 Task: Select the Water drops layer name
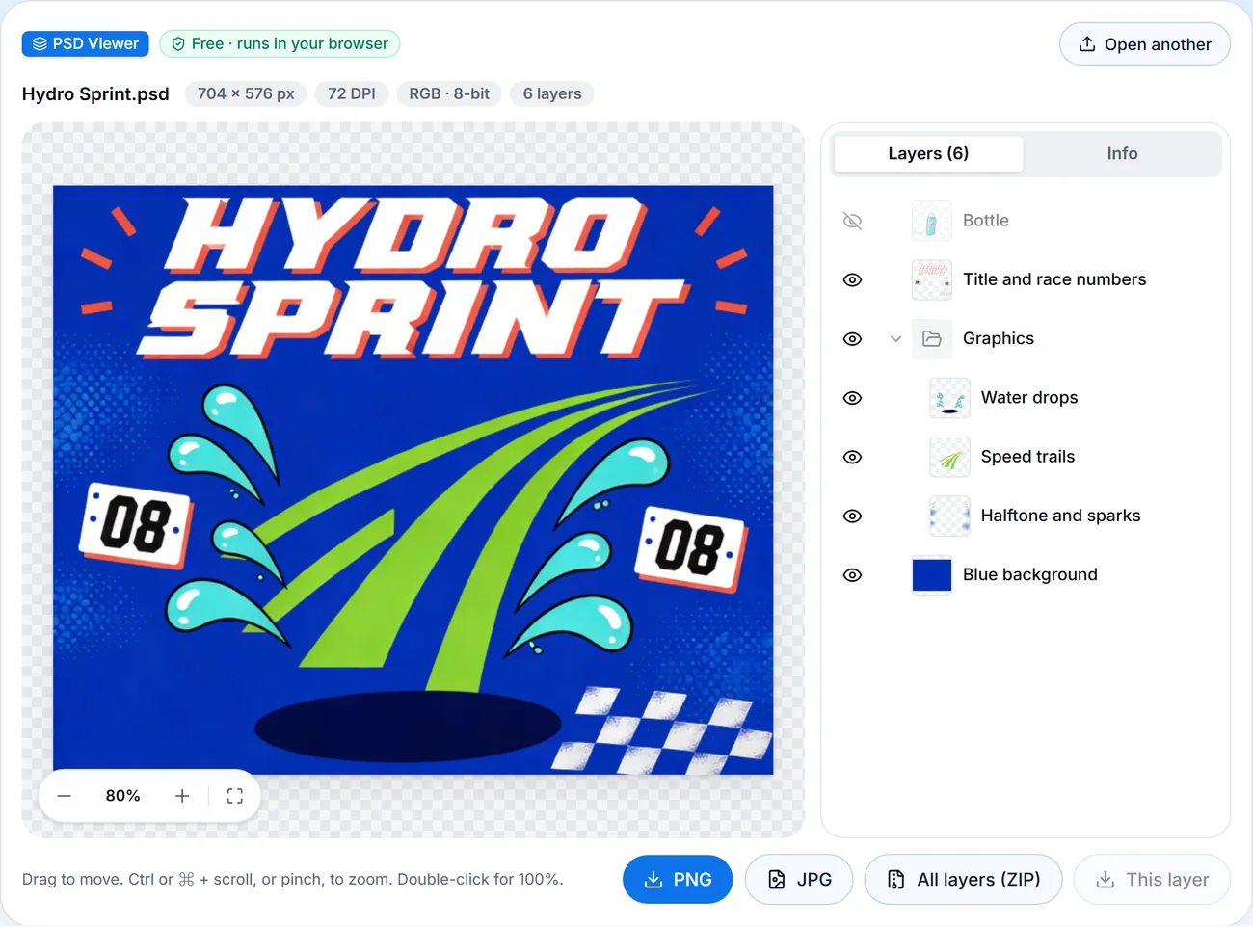pos(1029,398)
